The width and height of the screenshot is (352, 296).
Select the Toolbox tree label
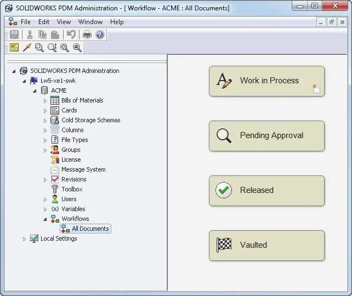click(x=72, y=189)
